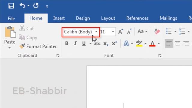Align text right
This screenshot has width=192, height=108.
coord(186,43)
